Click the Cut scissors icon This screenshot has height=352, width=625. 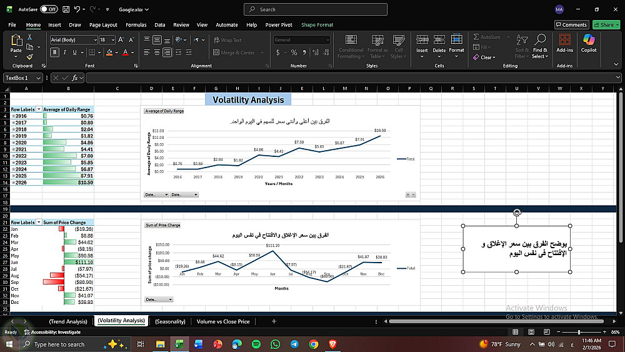pos(29,37)
